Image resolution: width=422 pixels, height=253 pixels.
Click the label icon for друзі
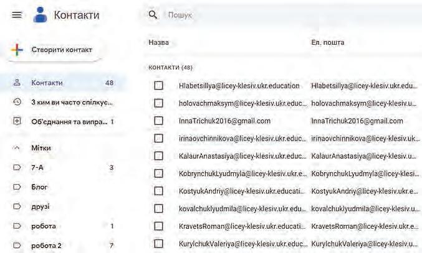click(x=17, y=206)
